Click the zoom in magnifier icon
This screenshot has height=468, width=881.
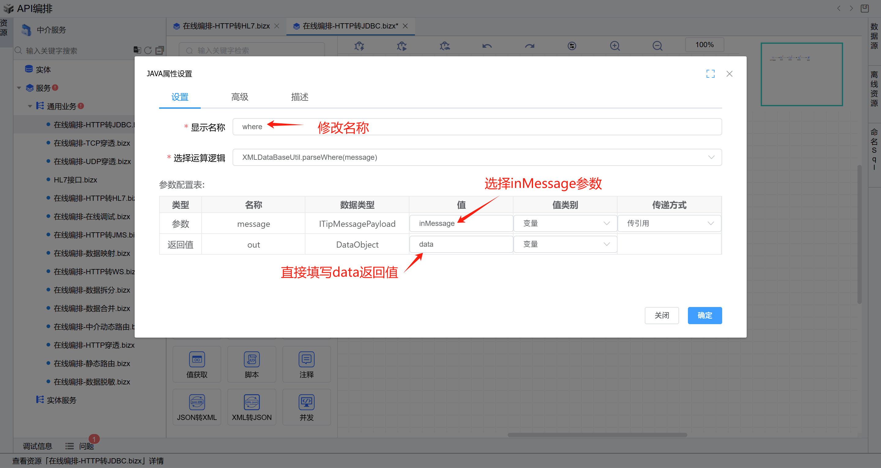614,46
